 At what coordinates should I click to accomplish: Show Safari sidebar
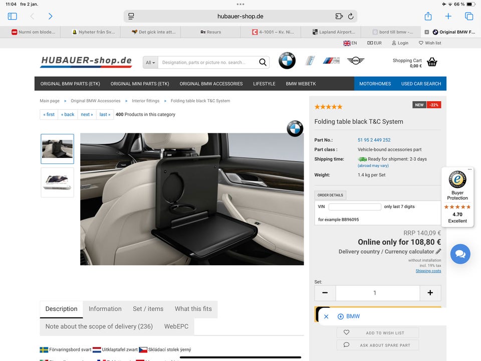(x=13, y=16)
